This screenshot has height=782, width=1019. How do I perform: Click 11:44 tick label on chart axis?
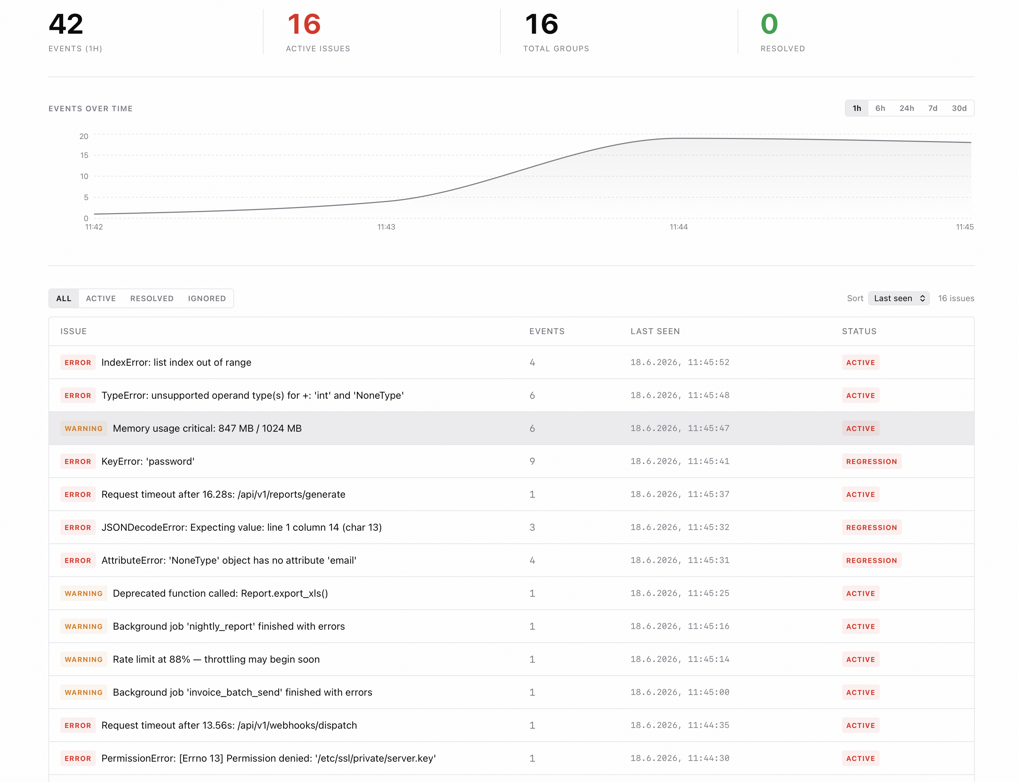pos(678,227)
